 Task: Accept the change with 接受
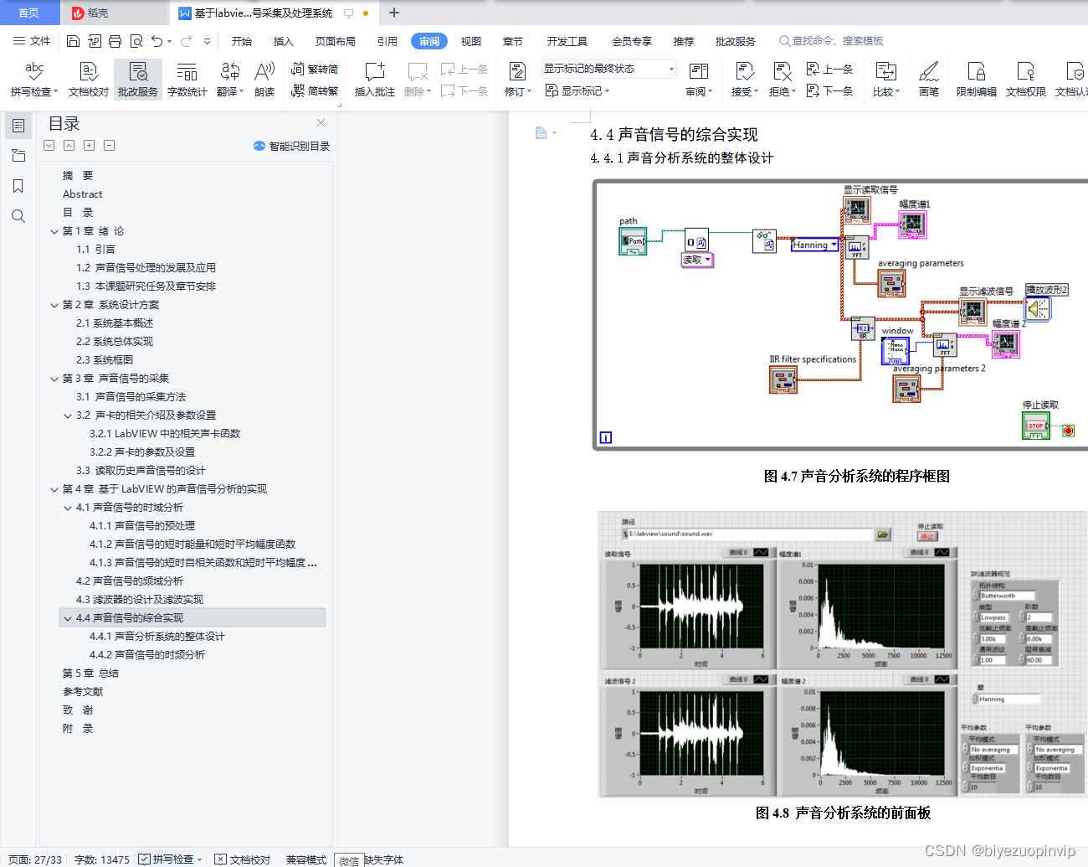[x=744, y=80]
